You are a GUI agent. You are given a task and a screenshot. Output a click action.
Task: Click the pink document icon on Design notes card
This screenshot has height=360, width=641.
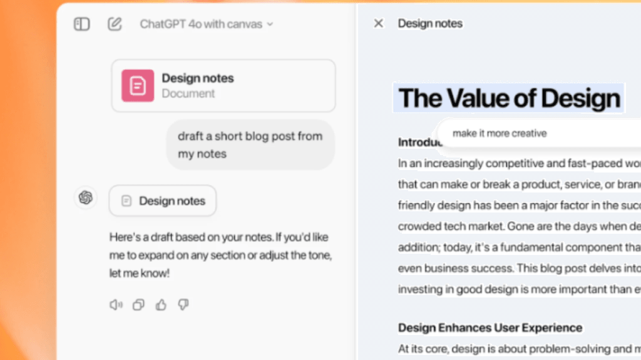click(x=137, y=85)
